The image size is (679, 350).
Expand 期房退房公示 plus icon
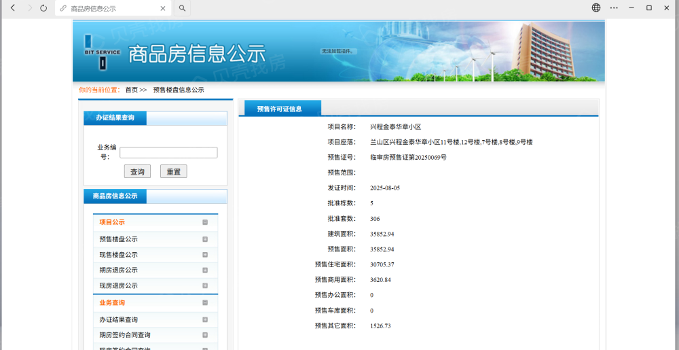tap(205, 270)
